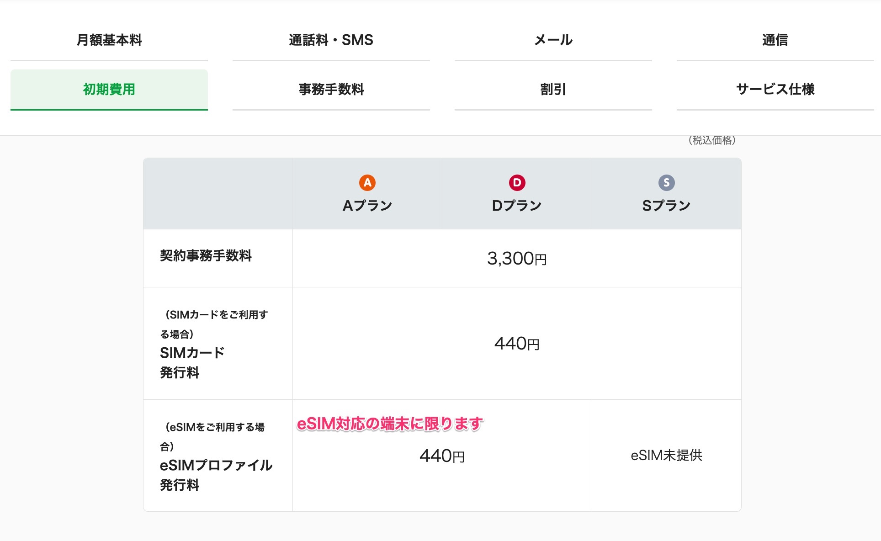Click the Sプラン column header text
Screen dimensions: 881x541
666,206
